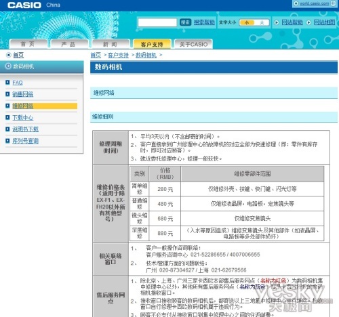Click the 680 元 price cell
The width and height of the screenshot is (339, 317).
pyautogui.click(x=165, y=219)
